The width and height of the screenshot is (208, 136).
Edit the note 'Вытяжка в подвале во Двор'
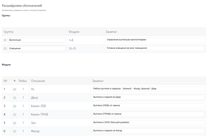click(x=148, y=97)
